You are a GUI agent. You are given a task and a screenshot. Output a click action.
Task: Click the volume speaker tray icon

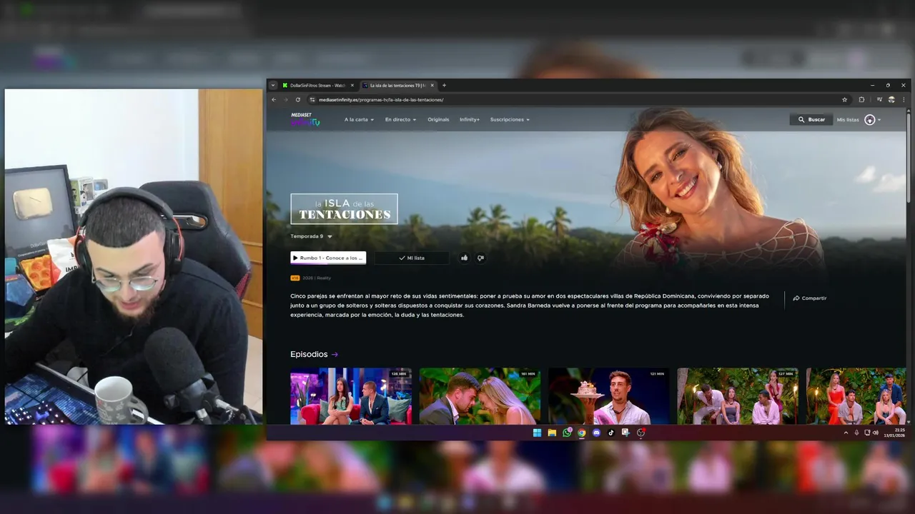click(x=876, y=433)
